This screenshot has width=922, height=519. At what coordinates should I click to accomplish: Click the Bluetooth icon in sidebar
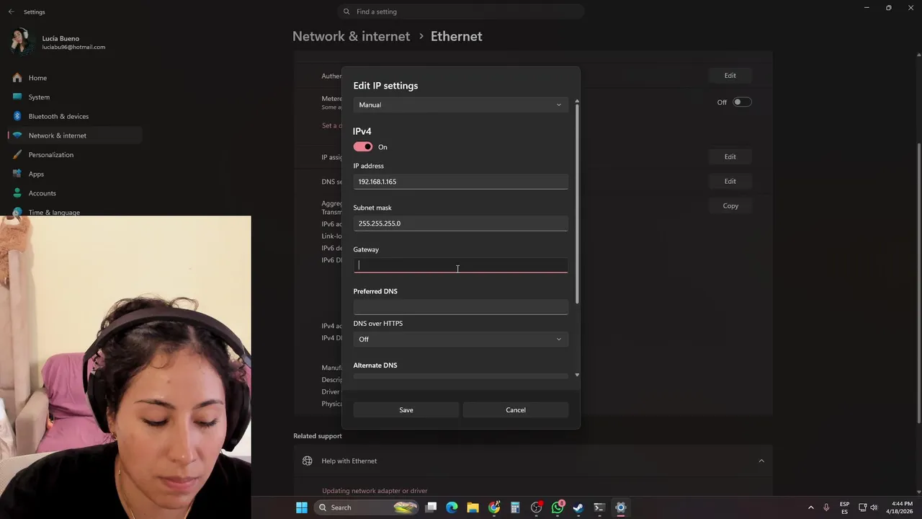(17, 116)
